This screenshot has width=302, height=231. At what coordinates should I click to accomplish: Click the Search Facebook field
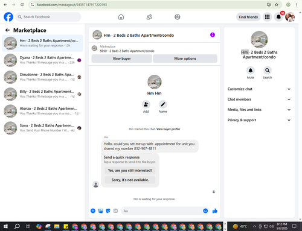point(48,17)
